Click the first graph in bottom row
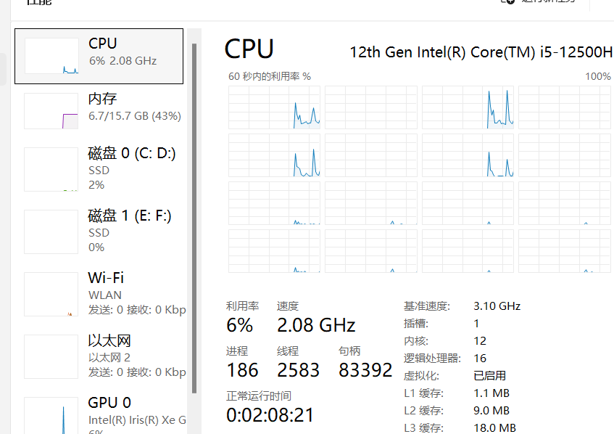The width and height of the screenshot is (614, 434). point(274,251)
